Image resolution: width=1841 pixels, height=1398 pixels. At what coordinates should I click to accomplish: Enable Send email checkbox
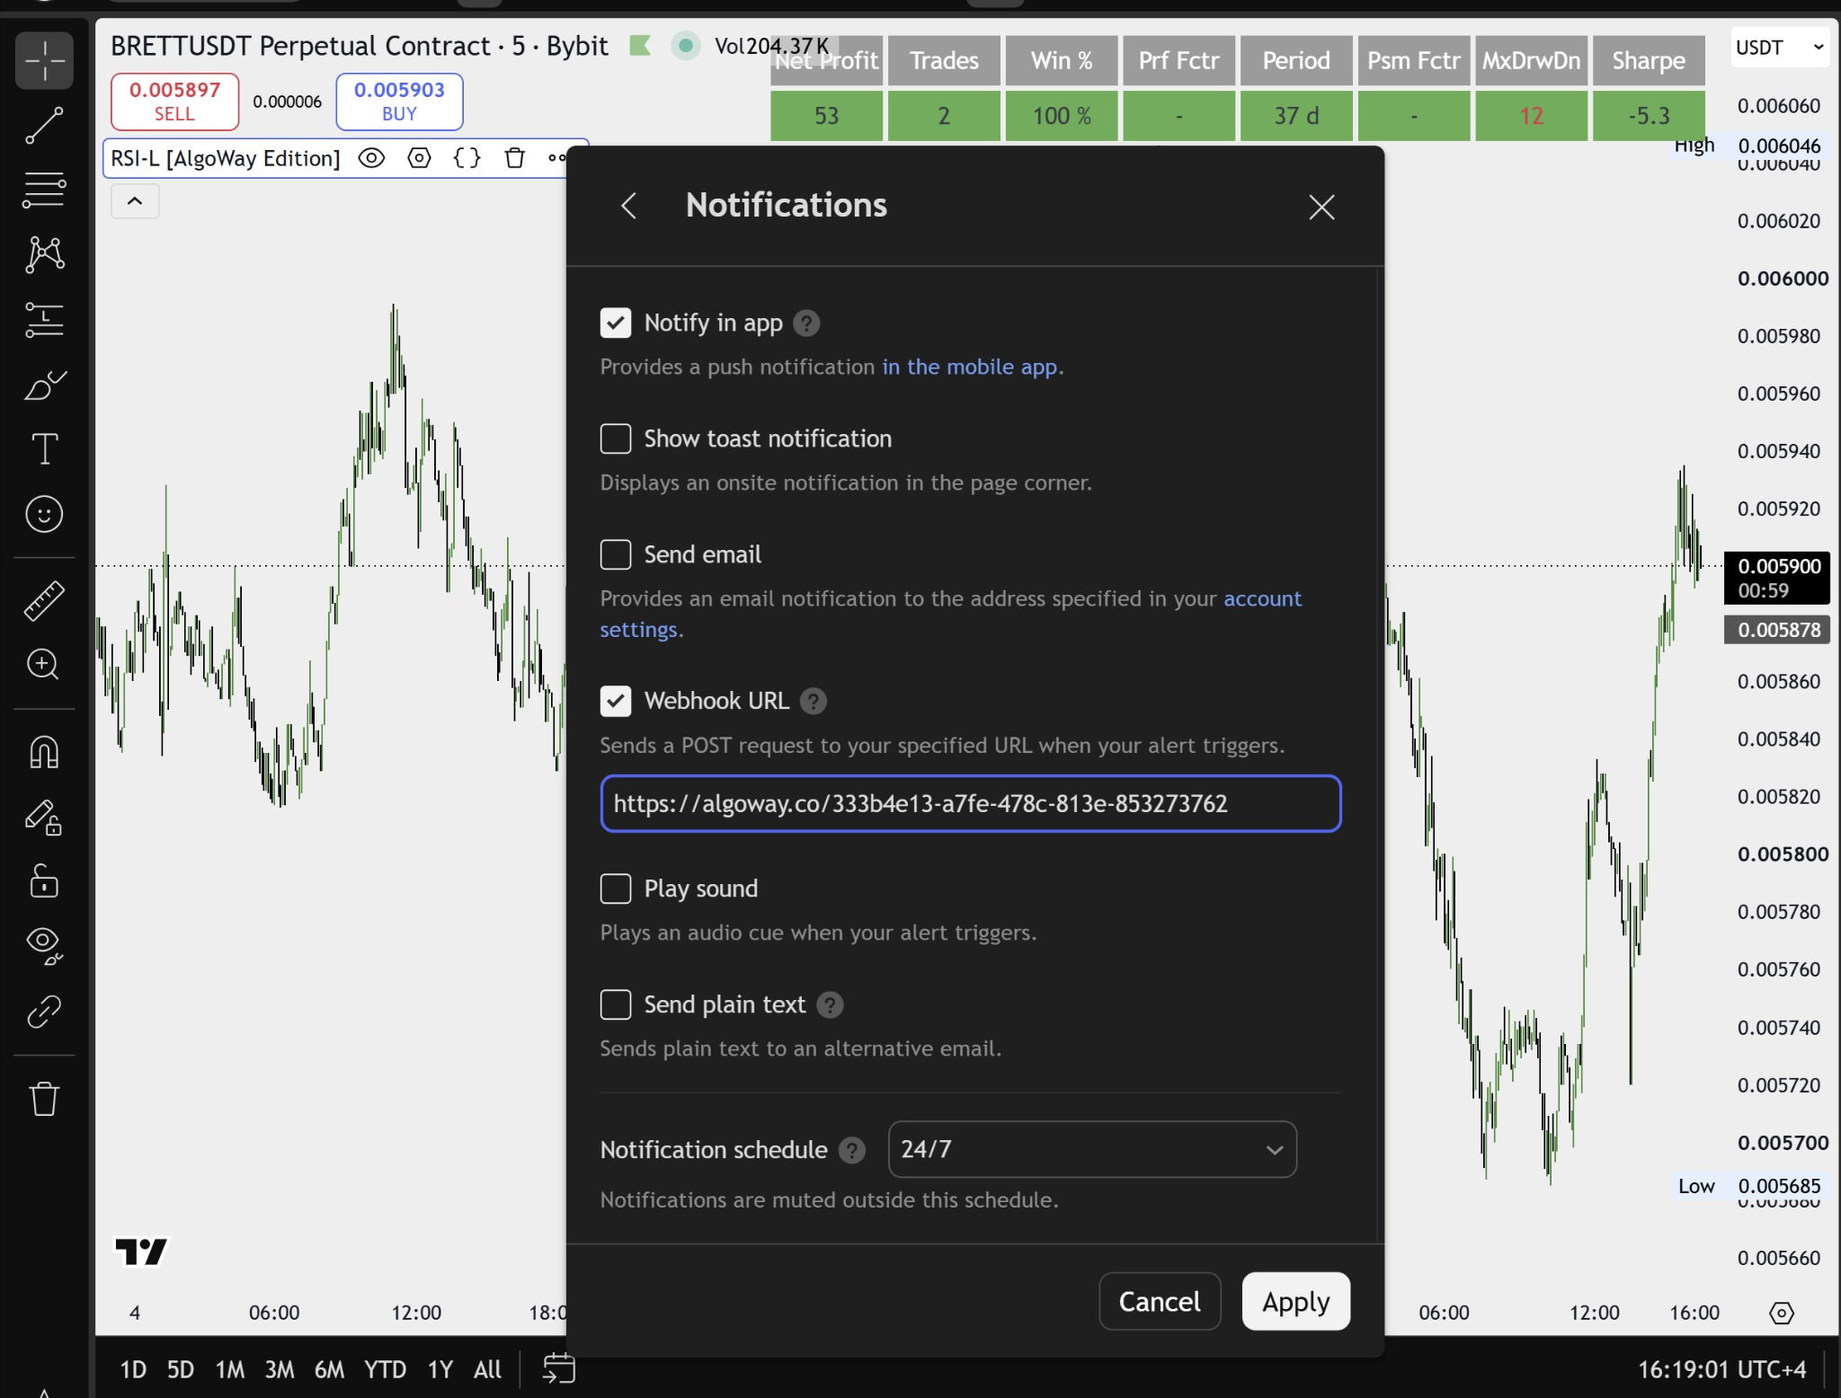coord(616,554)
